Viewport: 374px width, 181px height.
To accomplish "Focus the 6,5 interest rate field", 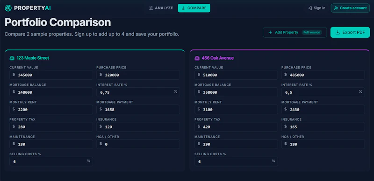I will (x=323, y=92).
